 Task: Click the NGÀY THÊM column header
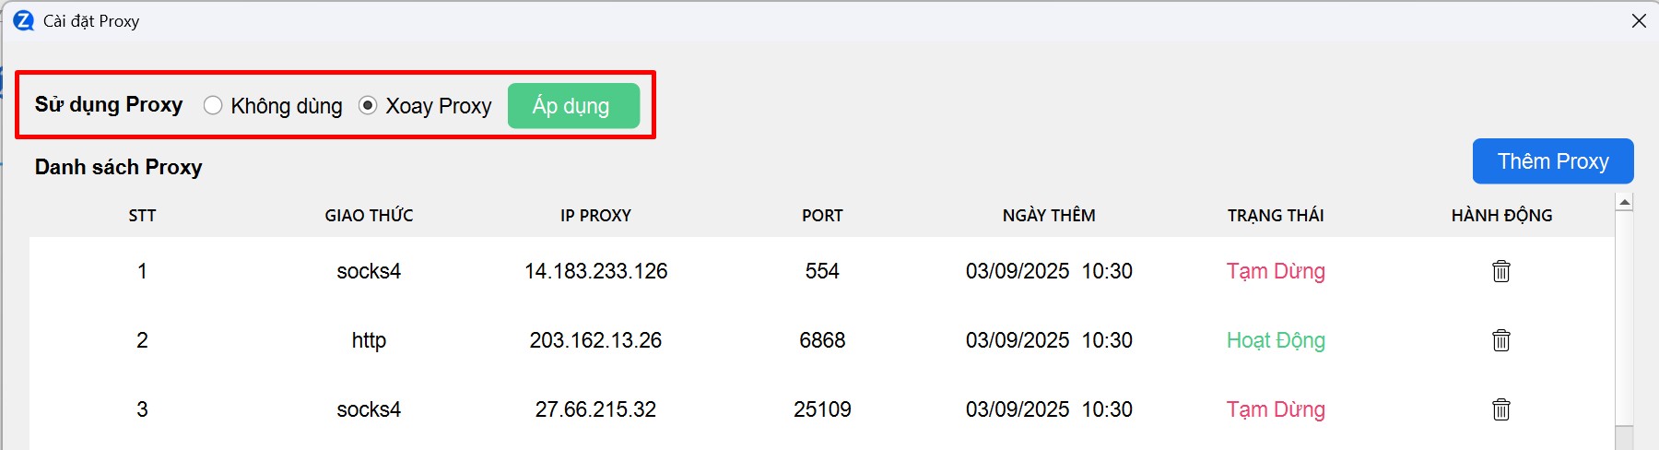point(1049,216)
